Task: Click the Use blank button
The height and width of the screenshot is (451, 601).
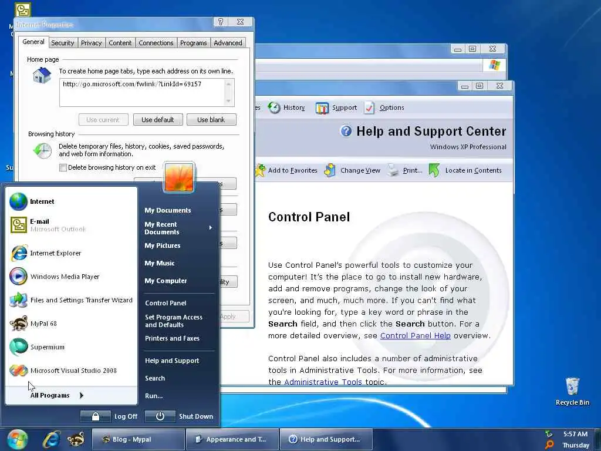Action: 211,120
